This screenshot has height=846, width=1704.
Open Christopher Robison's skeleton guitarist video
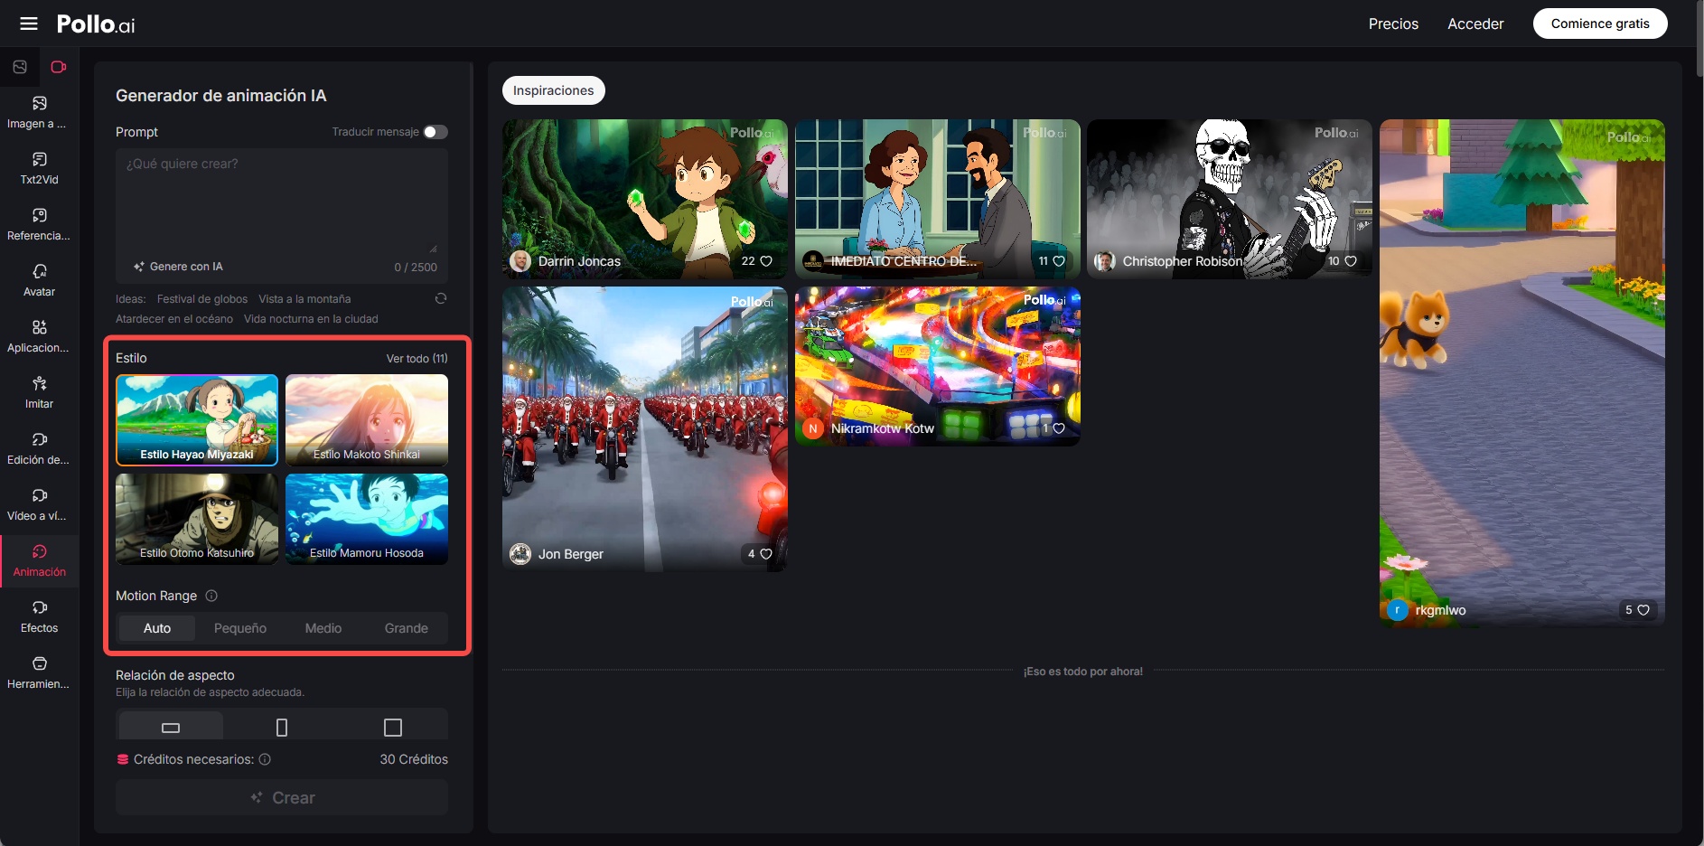click(1230, 199)
